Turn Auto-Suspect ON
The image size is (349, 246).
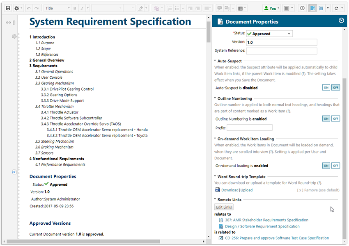[326, 88]
